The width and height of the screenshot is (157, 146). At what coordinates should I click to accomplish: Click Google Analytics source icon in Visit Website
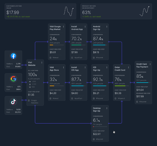29,100
